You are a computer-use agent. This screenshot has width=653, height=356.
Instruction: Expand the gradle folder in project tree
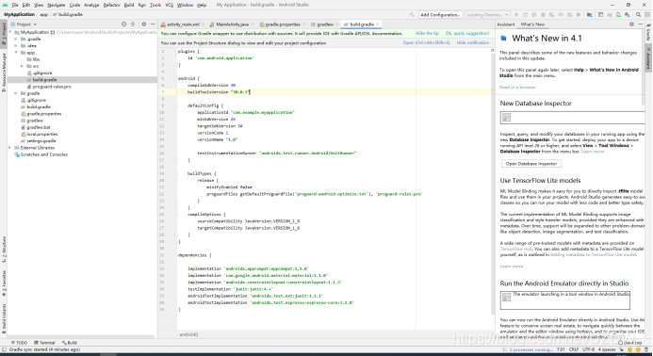[16, 93]
